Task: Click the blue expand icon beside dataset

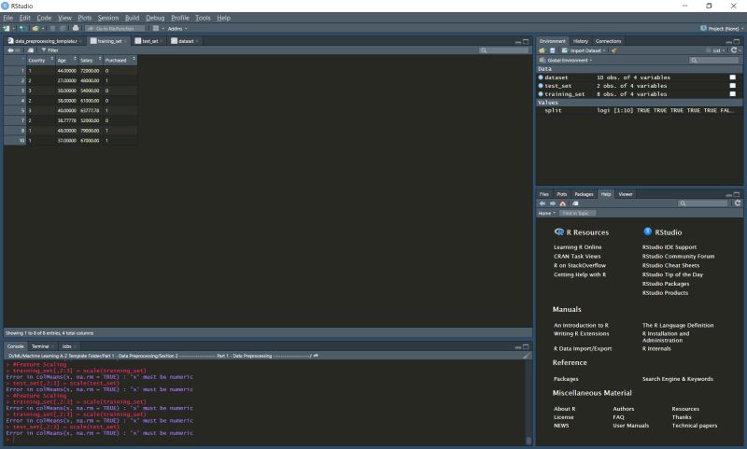Action: (541, 77)
